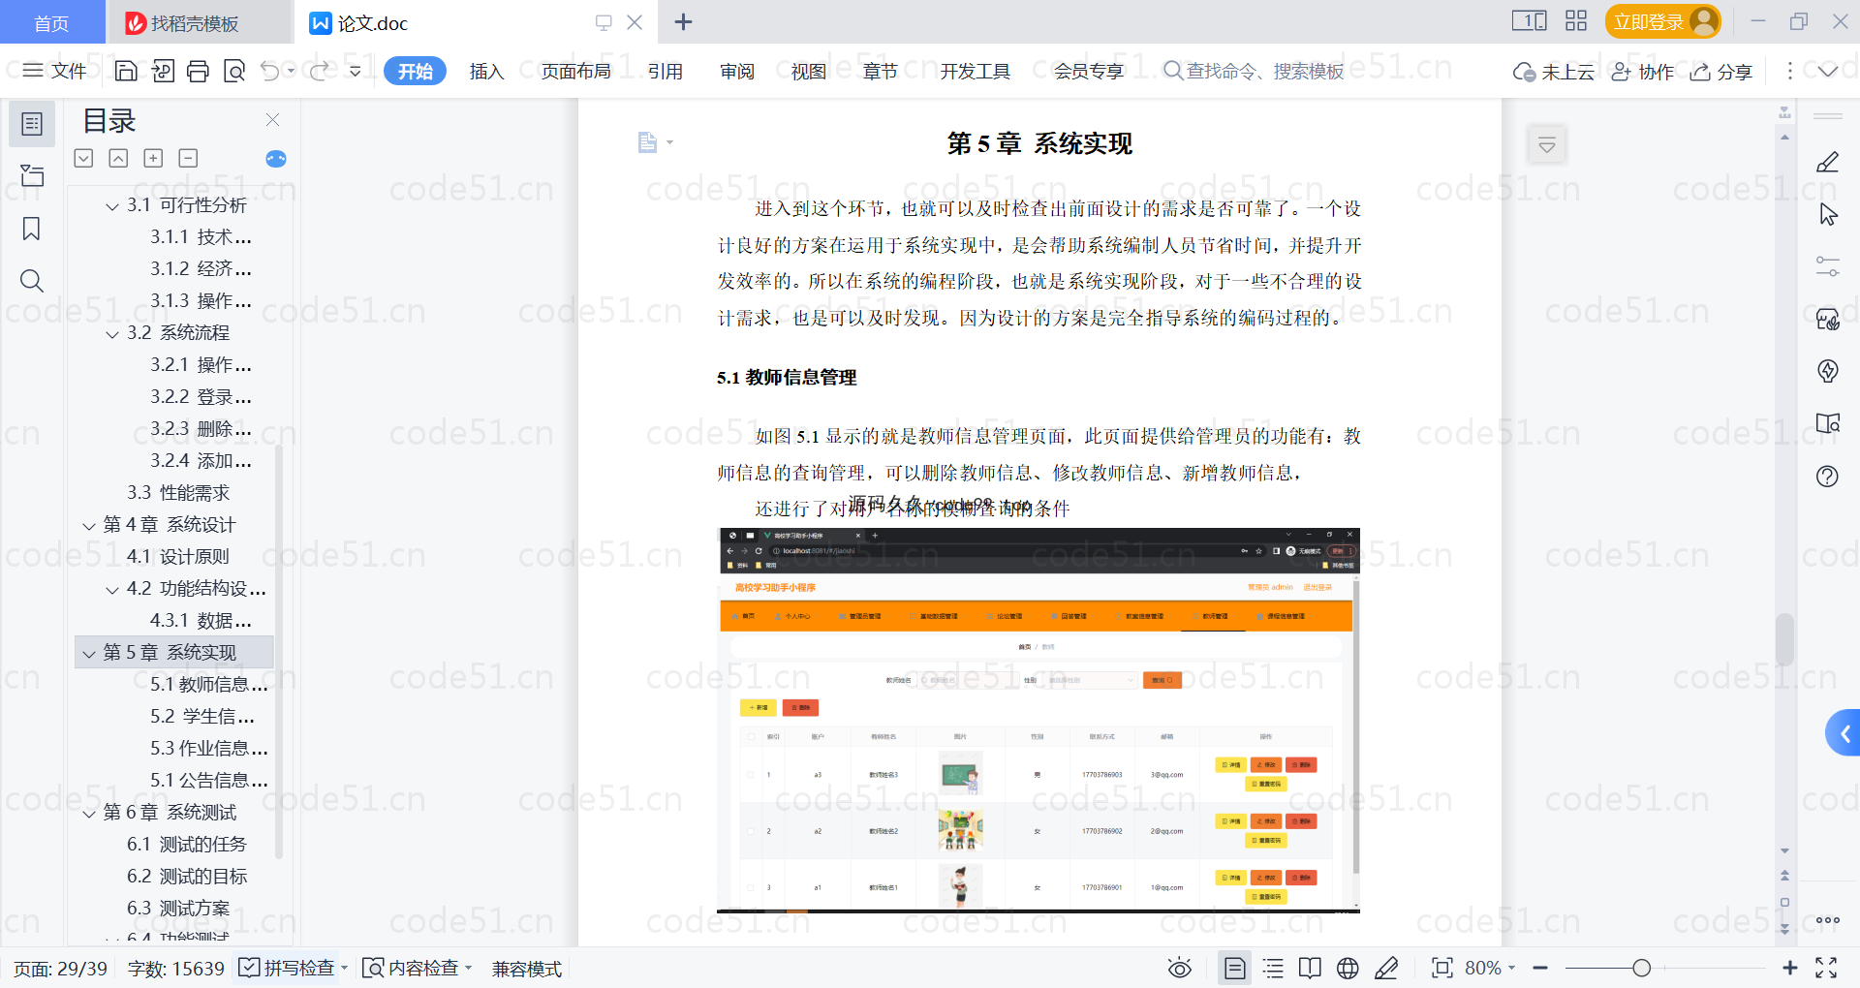Toggle eye-protection mode icon in status bar

coord(1179,968)
